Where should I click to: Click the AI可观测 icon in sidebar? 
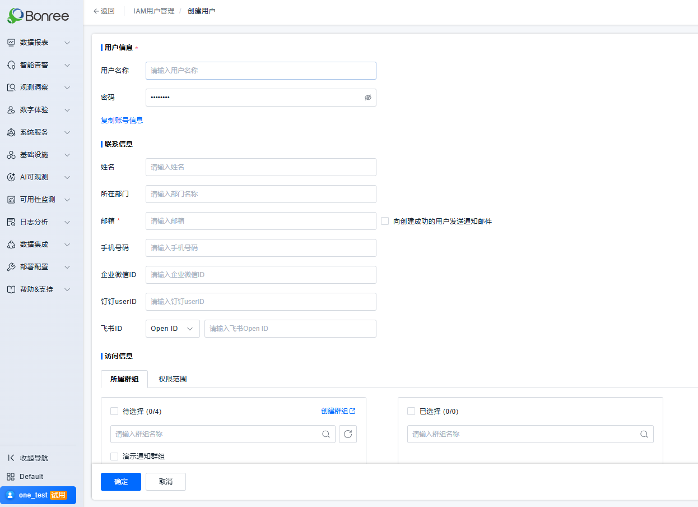coord(11,177)
